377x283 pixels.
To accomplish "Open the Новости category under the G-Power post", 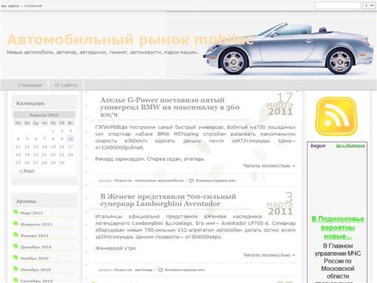I will pos(123,180).
